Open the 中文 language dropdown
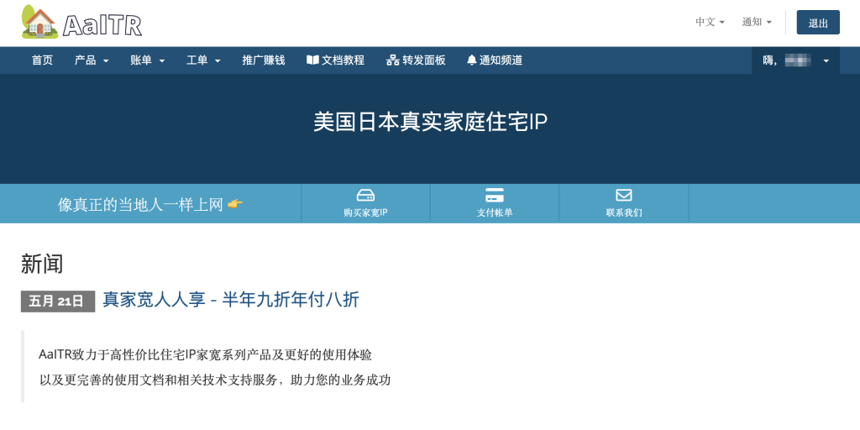Screen dimensions: 860x430 pyautogui.click(x=710, y=22)
